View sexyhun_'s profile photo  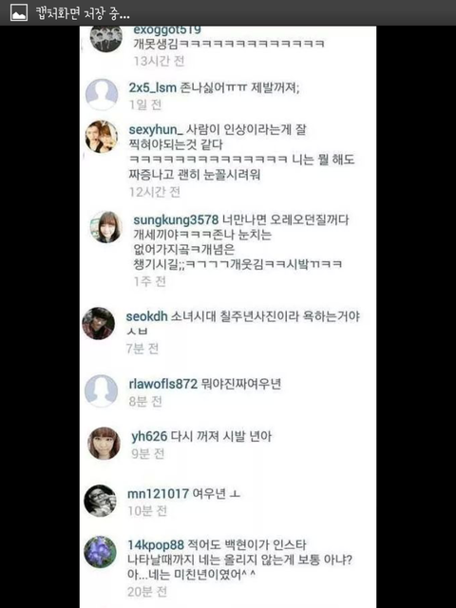point(102,137)
